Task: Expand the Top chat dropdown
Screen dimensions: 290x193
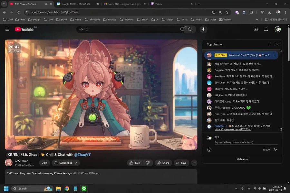Action: [215, 44]
